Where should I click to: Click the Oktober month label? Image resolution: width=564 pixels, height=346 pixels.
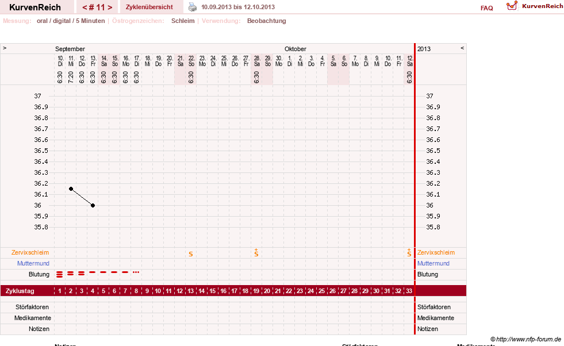(x=296, y=49)
